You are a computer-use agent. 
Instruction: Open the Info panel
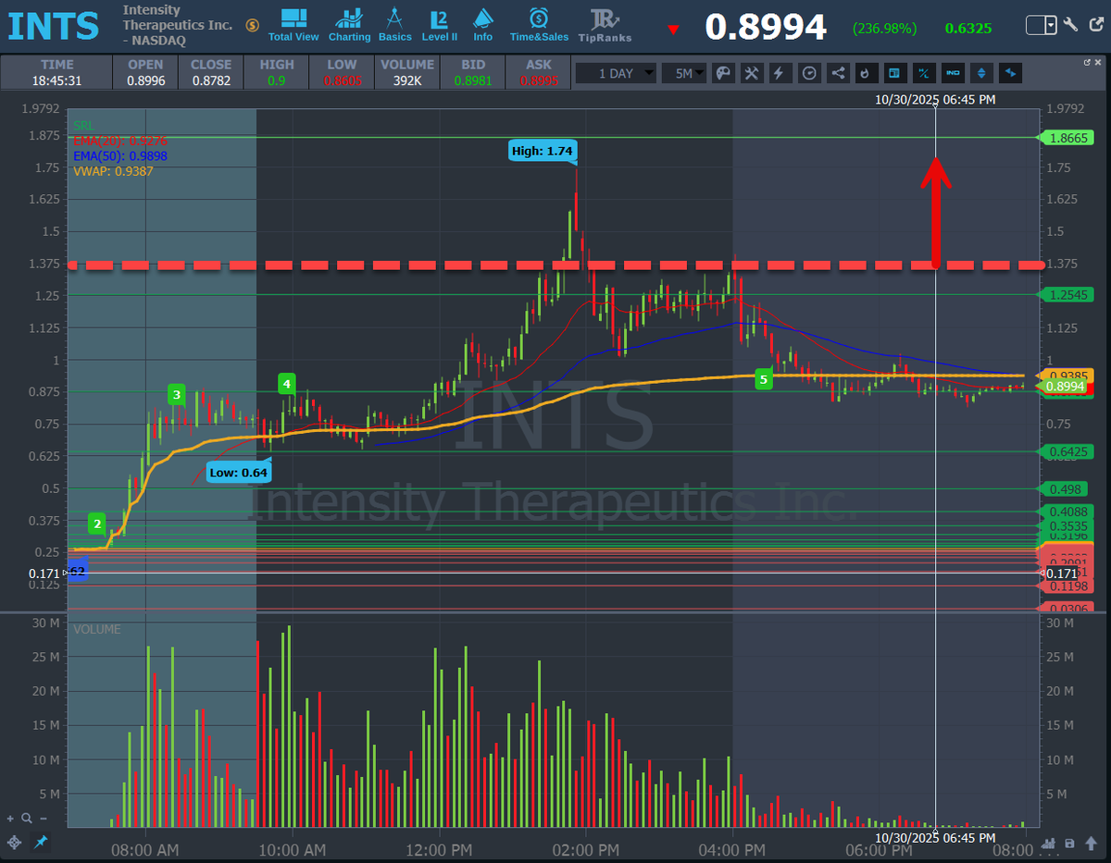pyautogui.click(x=483, y=25)
